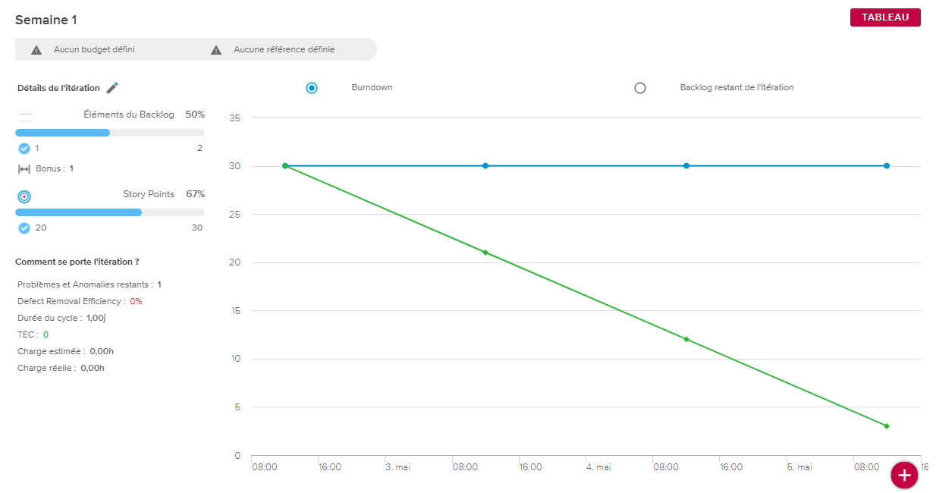Click the warning icon beside Aucun budget défini

[36, 50]
